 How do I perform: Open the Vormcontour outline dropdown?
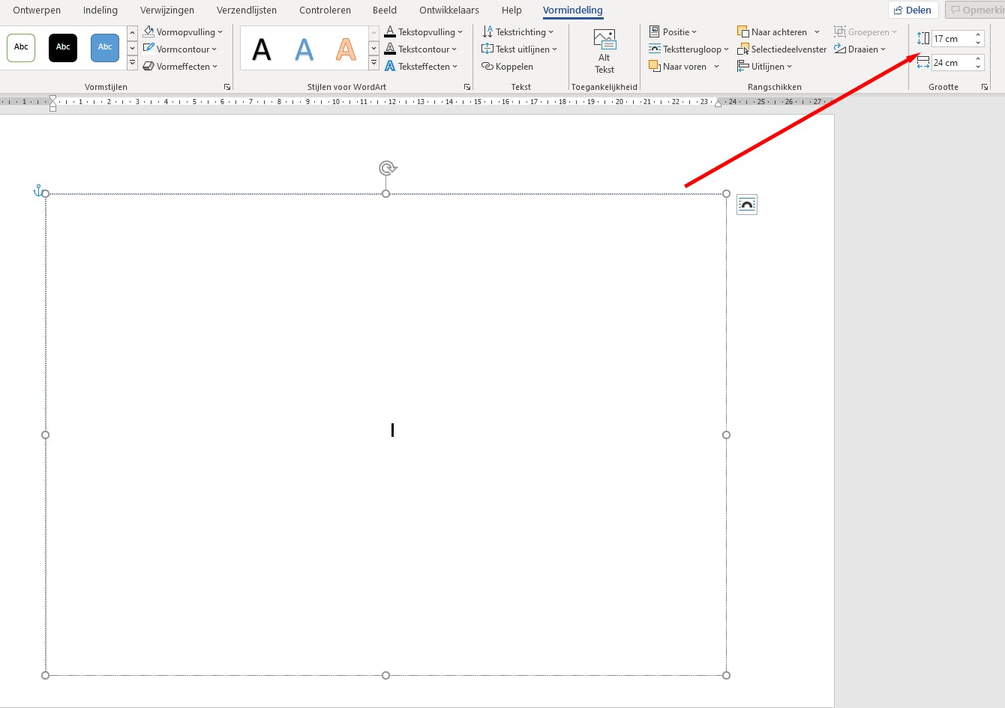[x=180, y=49]
